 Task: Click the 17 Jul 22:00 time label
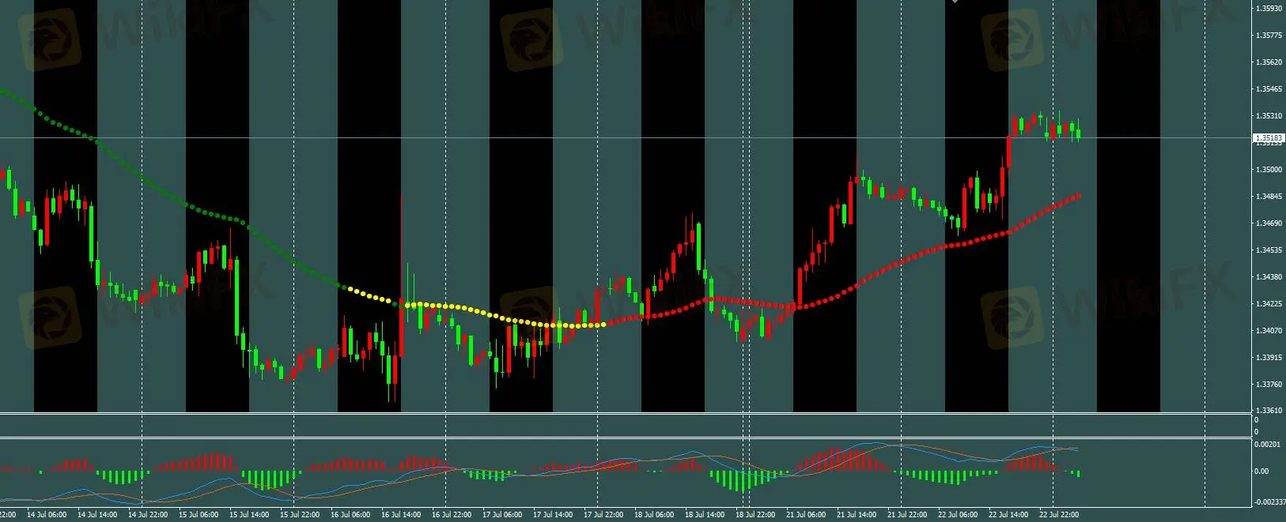pos(603,515)
